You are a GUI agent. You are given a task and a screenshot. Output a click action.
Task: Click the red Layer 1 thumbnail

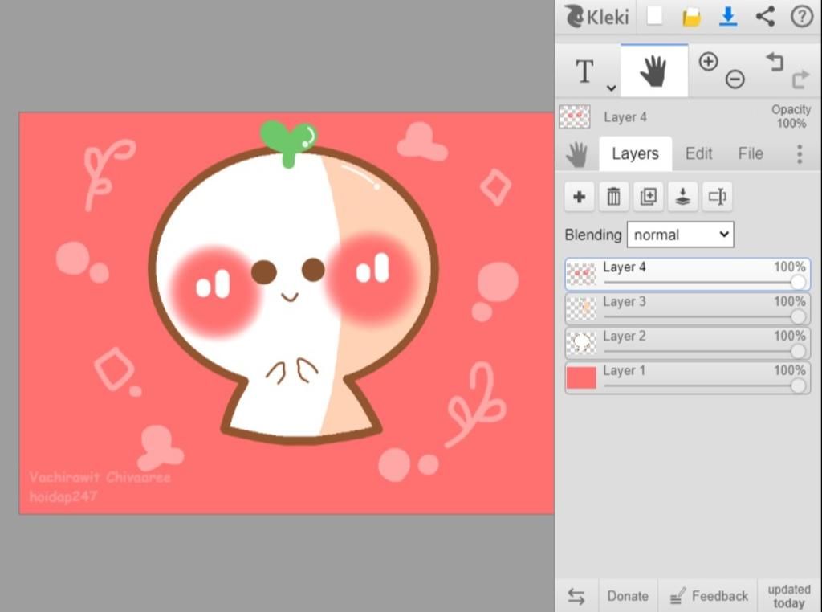[581, 377]
